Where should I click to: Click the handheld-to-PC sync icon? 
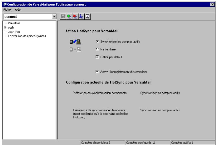(75, 42)
